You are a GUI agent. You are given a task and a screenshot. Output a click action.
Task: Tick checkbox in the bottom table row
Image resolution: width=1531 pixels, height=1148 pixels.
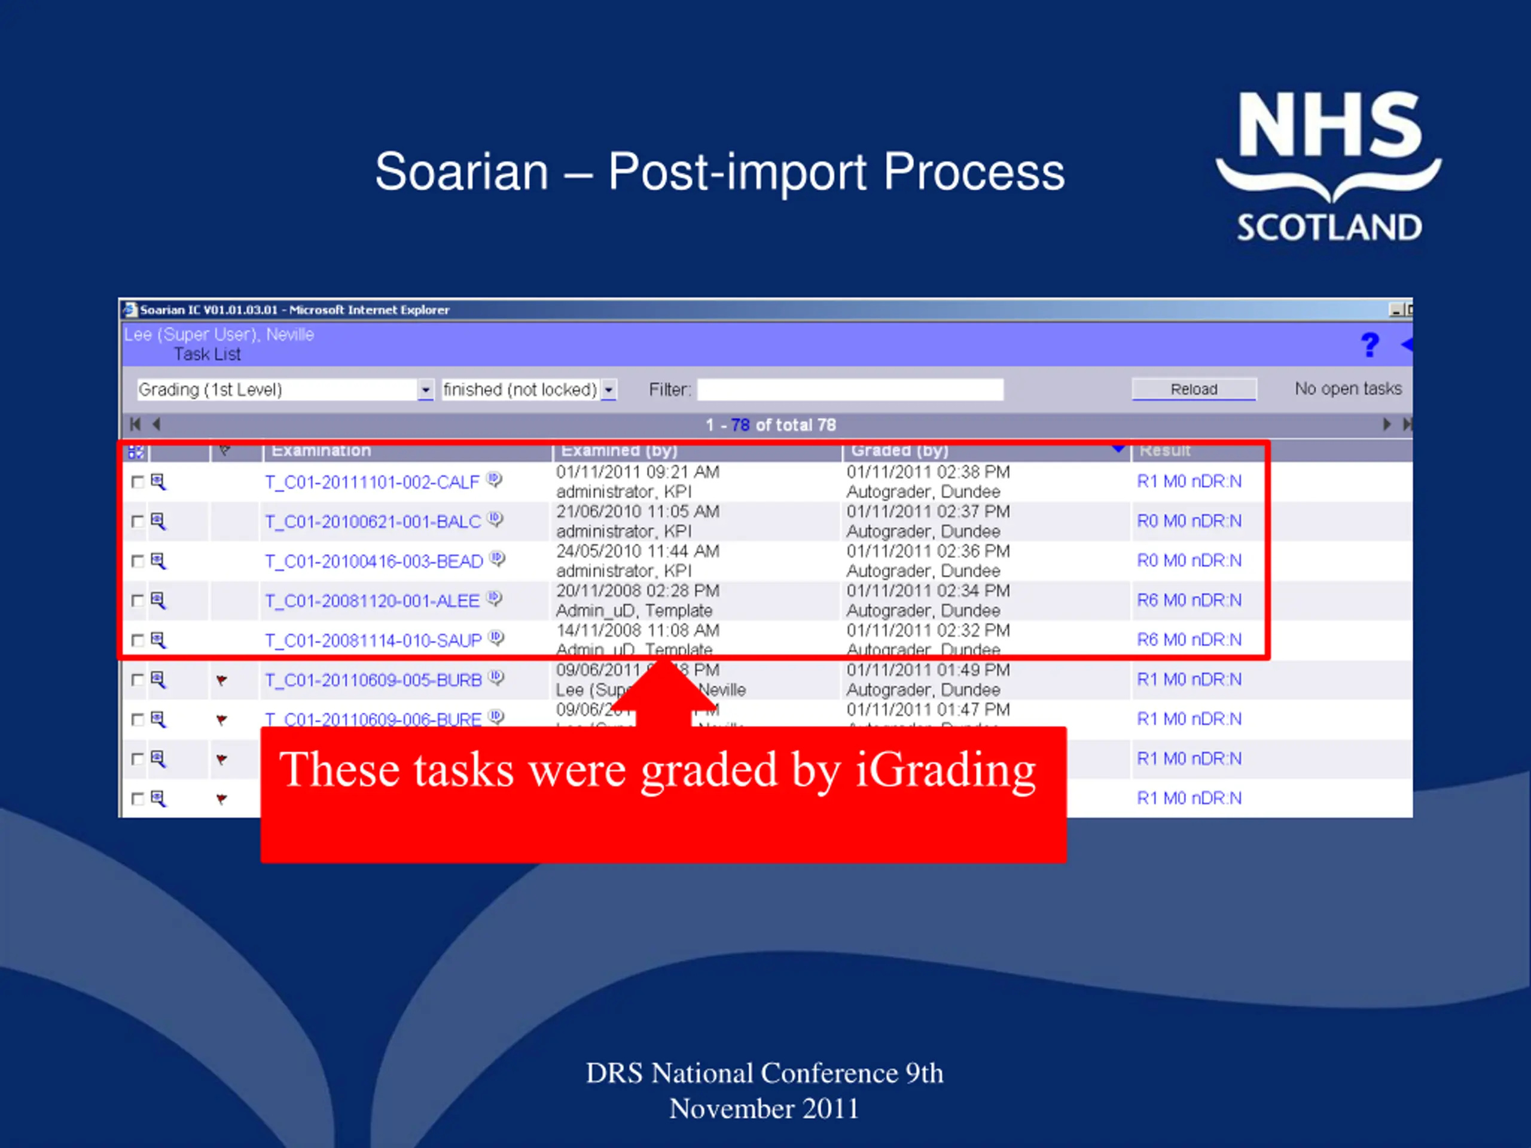[x=138, y=799]
